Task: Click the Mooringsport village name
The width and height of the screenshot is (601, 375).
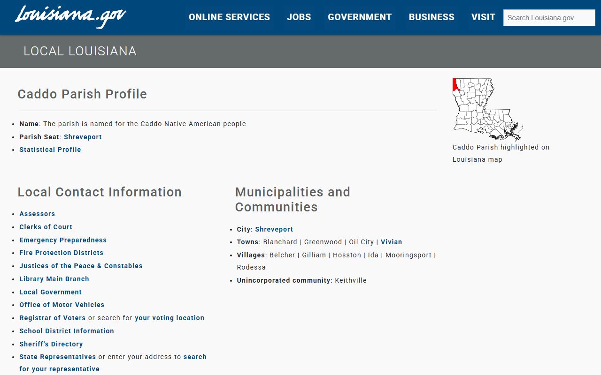Action: click(x=408, y=255)
